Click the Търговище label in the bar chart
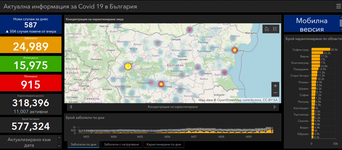Image resolution: width=342 pixels, height=150 pixels. click(301, 114)
